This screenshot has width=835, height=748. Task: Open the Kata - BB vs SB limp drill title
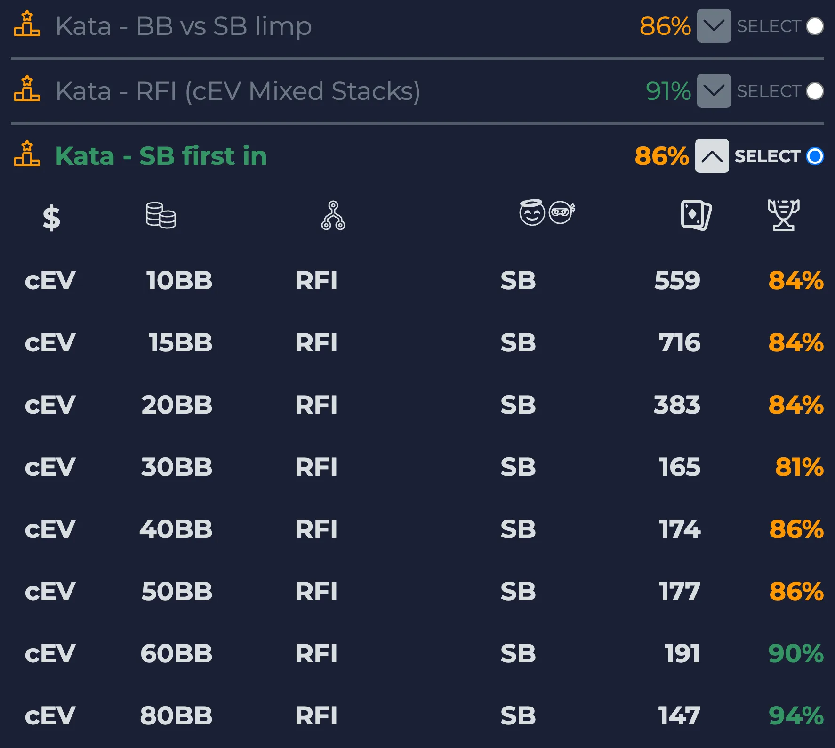183,26
